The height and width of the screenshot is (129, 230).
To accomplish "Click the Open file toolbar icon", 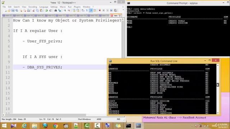I will (x=9, y=10).
